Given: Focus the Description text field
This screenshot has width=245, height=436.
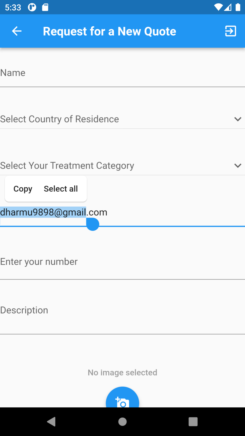Looking at the screenshot, I should [122, 310].
